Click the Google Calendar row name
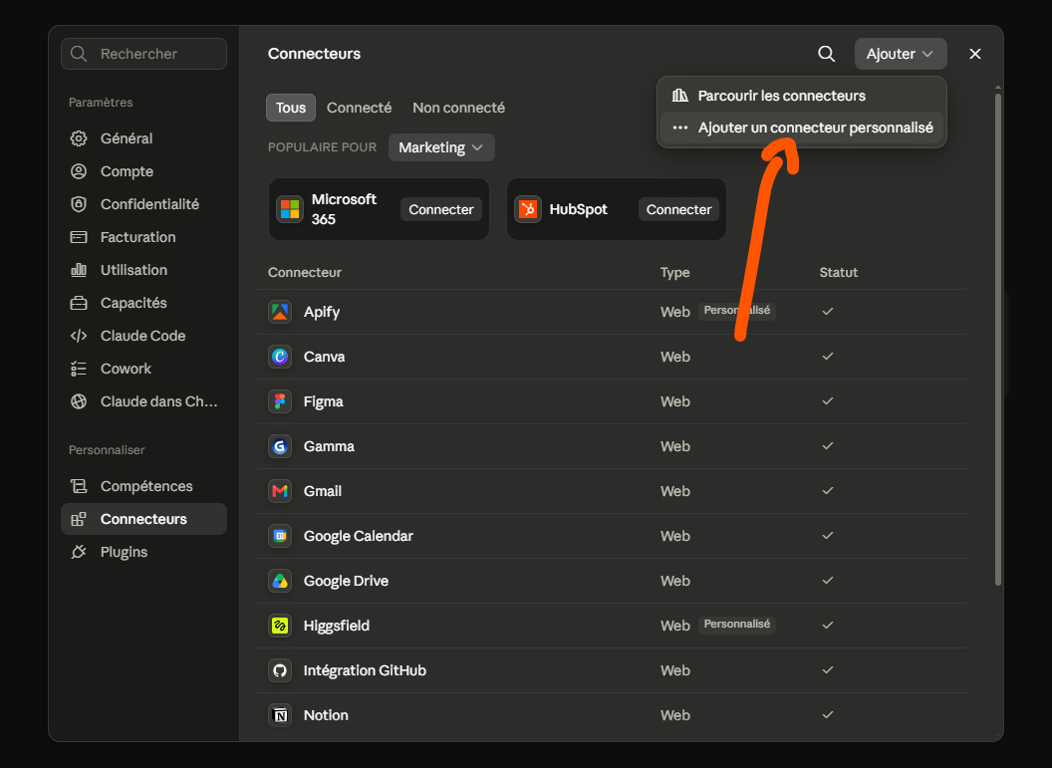Image resolution: width=1052 pixels, height=768 pixels. coord(359,536)
